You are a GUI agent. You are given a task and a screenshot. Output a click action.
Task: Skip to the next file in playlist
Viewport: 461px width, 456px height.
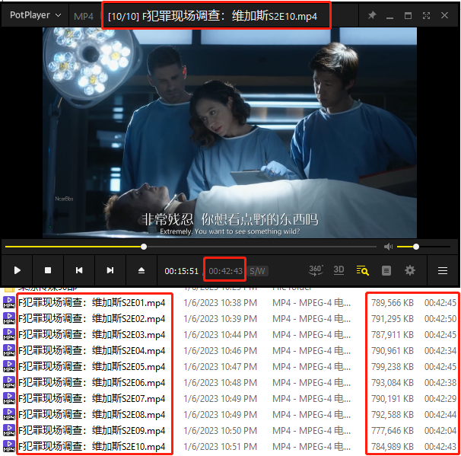[110, 270]
